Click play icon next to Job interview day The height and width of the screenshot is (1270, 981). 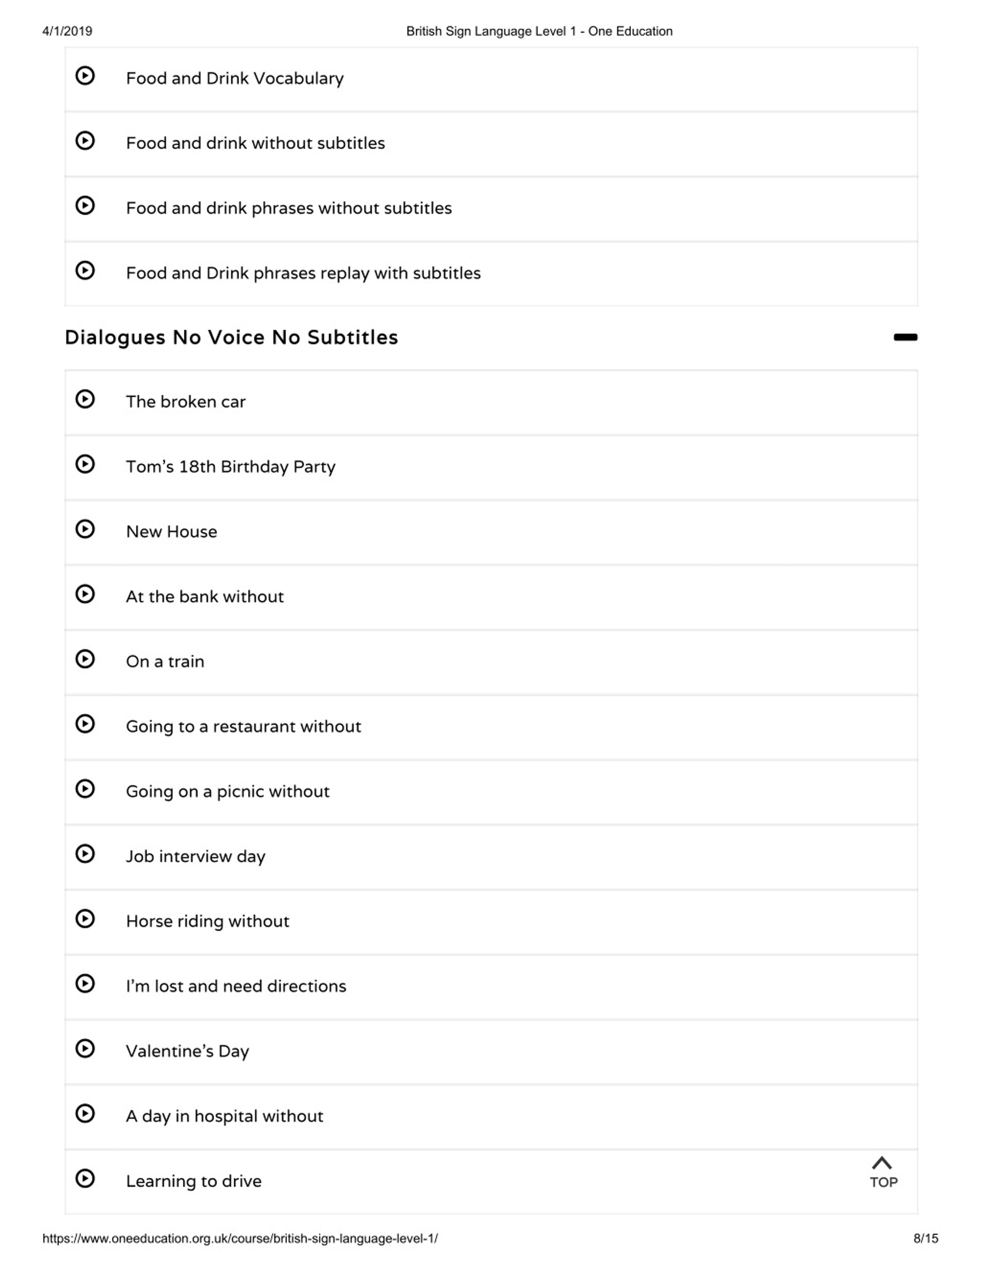(x=85, y=854)
